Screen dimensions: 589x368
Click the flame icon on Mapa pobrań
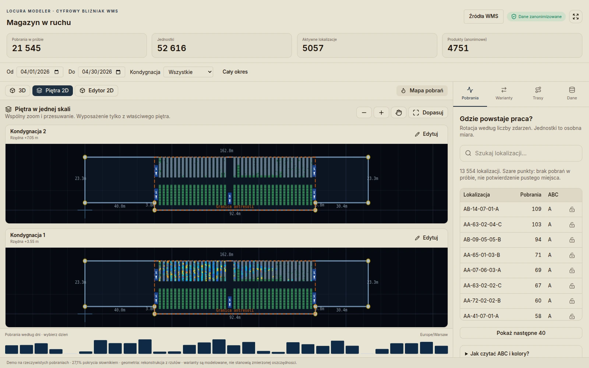(403, 91)
